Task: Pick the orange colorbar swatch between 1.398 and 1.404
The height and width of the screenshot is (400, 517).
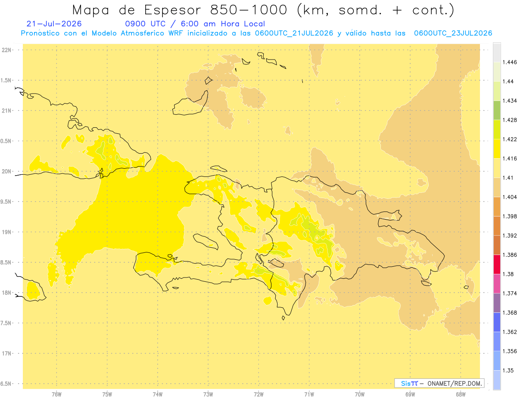Action: (497, 206)
